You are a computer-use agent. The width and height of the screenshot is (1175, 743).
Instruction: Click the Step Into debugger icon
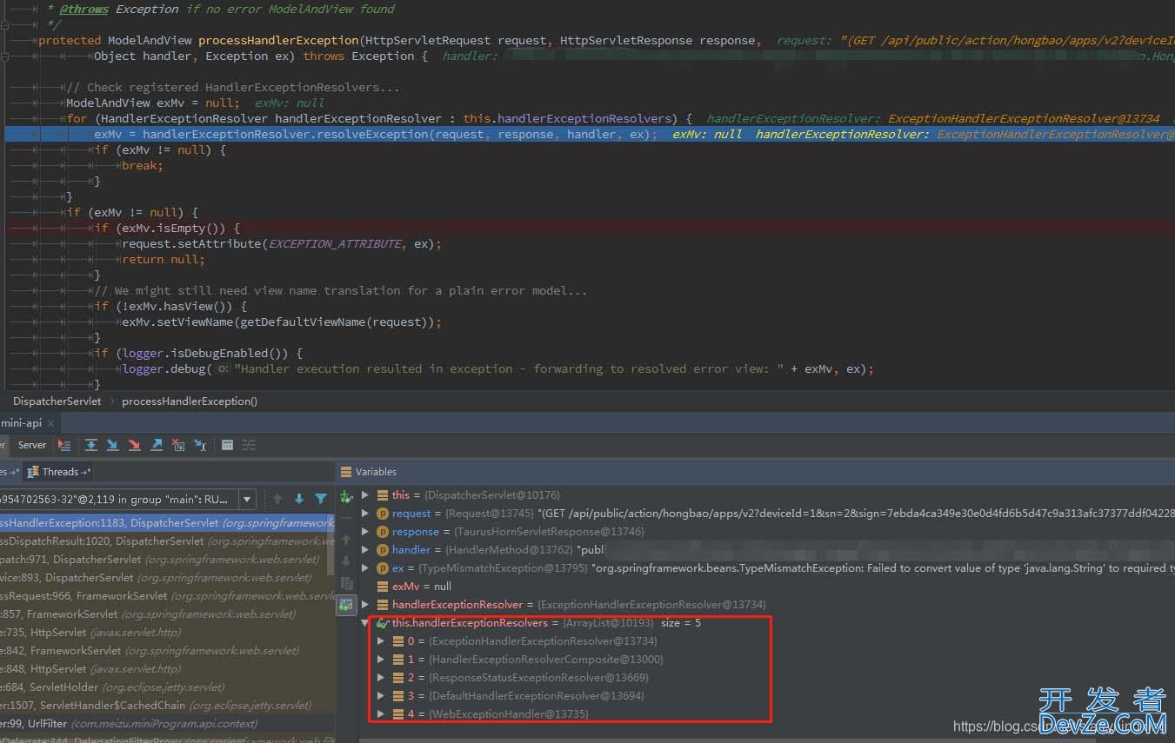[x=112, y=445]
